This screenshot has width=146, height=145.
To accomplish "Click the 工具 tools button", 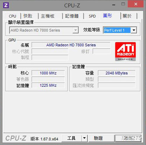I will [x=71, y=138].
